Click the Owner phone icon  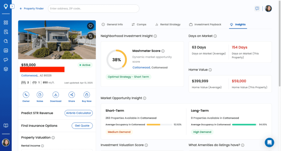pos(26,95)
